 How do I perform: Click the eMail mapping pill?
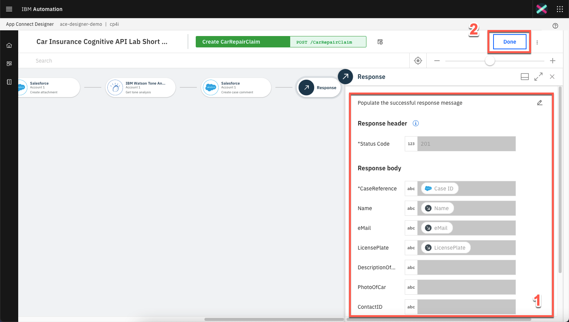(x=437, y=228)
